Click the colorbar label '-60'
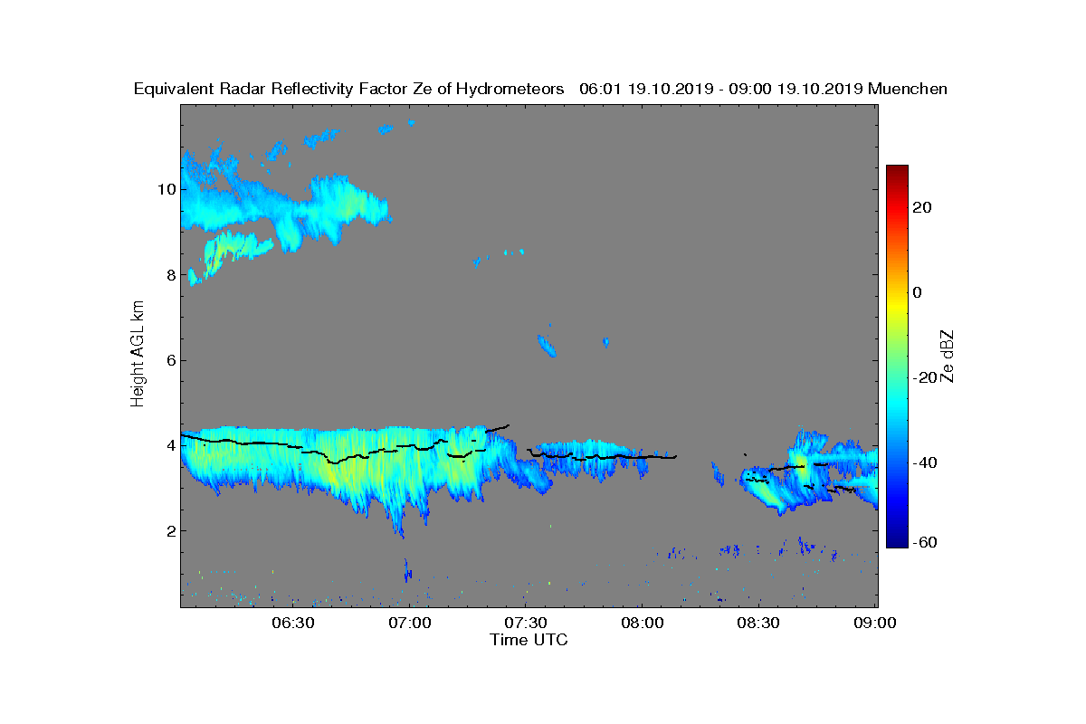Screen dimensions: 1086x724 [925, 542]
